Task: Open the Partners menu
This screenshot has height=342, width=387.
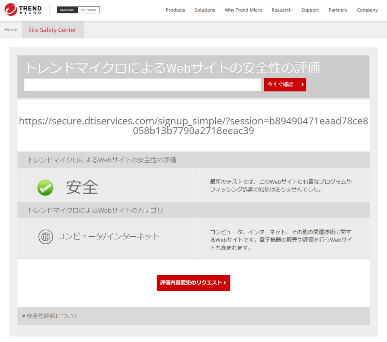Action: click(338, 10)
